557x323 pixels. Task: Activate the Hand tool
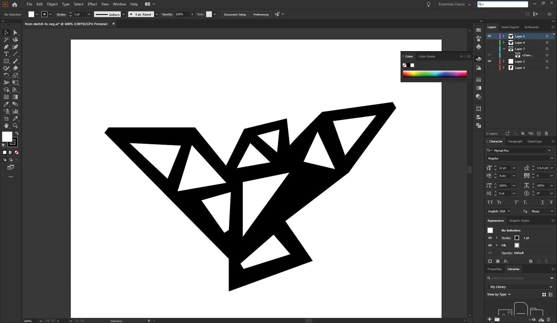click(6, 126)
